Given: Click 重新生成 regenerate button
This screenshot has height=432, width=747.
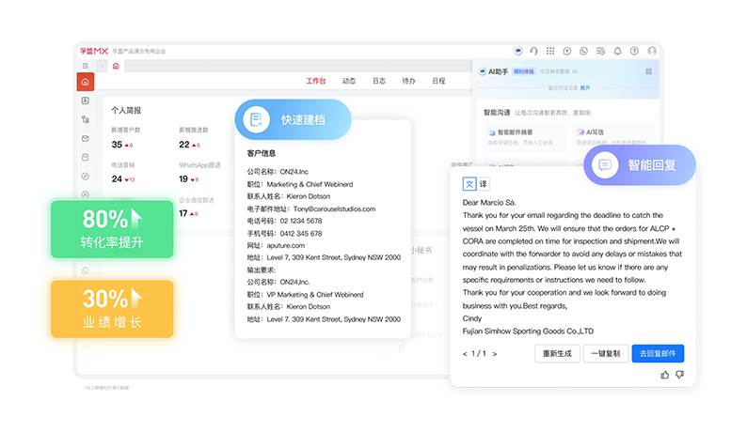Looking at the screenshot, I should pos(557,353).
